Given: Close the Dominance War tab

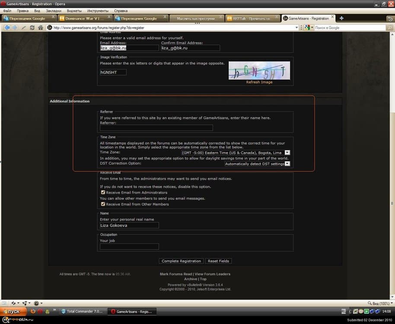Looking at the screenshot, I should pyautogui.click(x=109, y=16).
